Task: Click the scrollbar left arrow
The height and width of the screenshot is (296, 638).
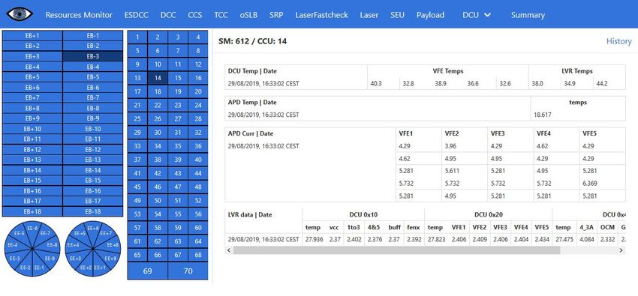Action: (229, 250)
